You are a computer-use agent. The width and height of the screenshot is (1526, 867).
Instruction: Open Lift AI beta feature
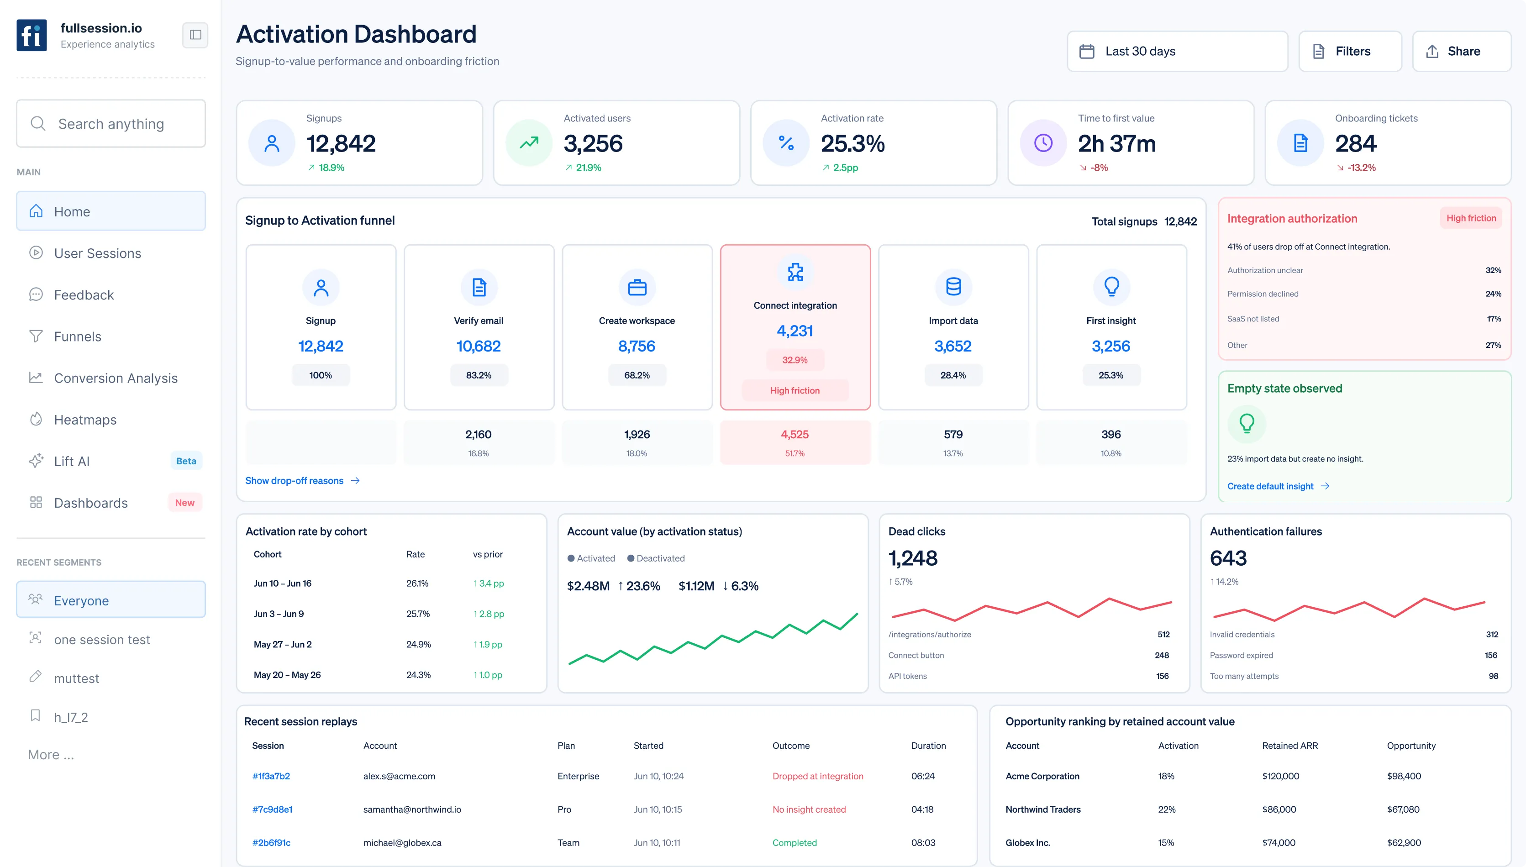click(111, 461)
